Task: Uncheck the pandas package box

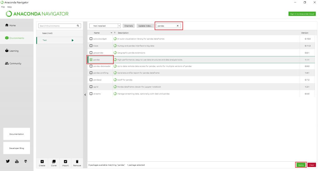Action: (91, 59)
